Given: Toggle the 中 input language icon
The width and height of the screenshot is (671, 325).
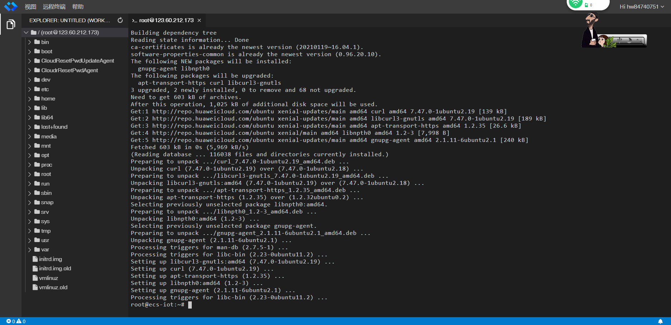Looking at the screenshot, I should tap(620, 40).
